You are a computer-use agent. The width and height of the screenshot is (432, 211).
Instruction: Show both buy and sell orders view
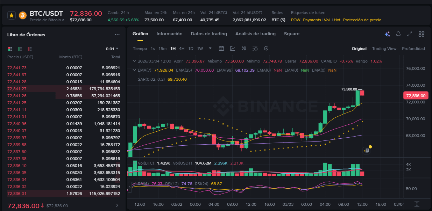click(10, 49)
